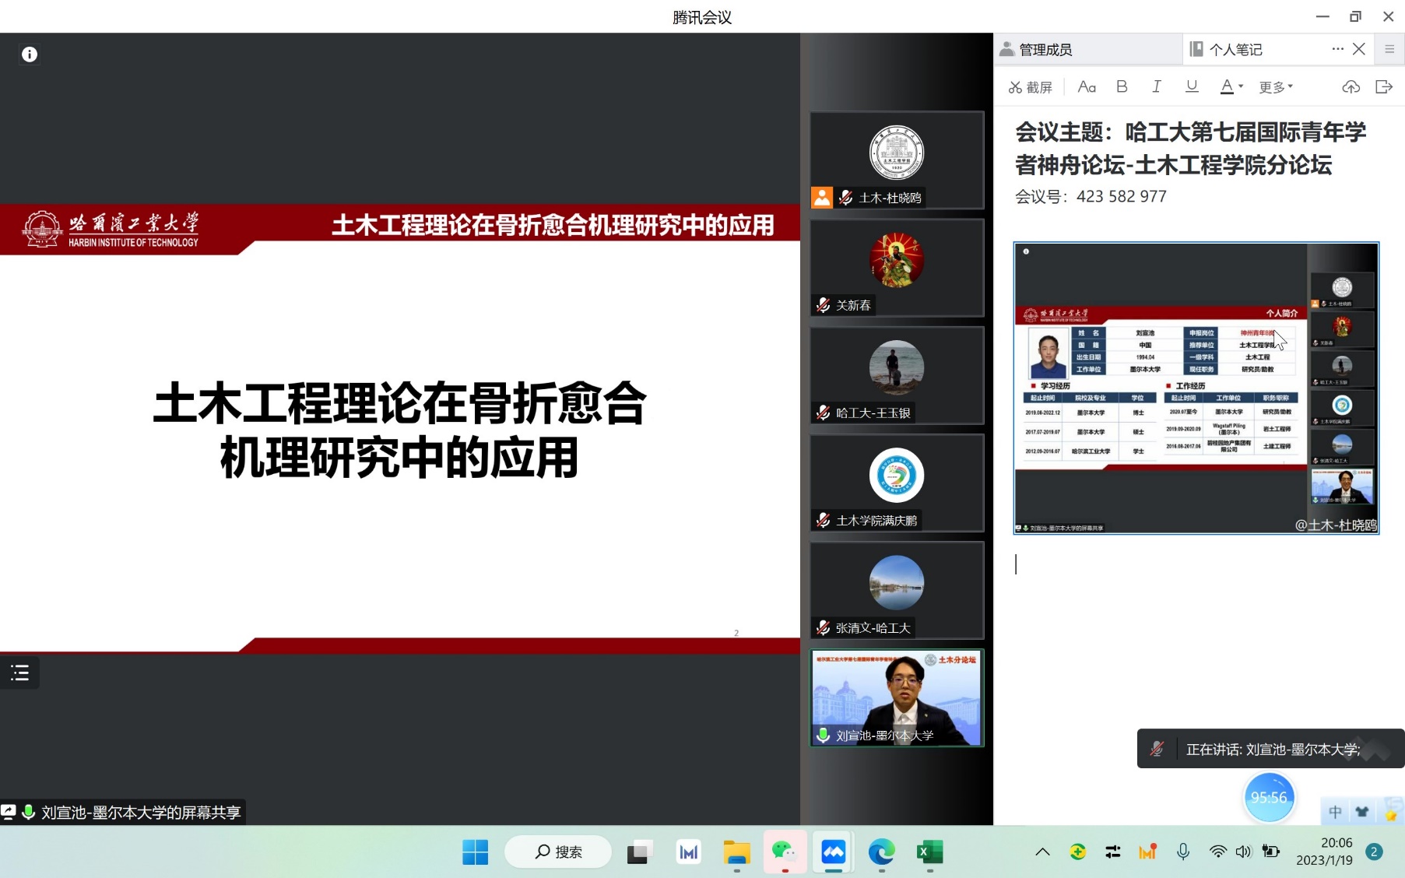The height and width of the screenshot is (878, 1405).
Task: Show hidden system tray icons
Action: click(x=1042, y=852)
